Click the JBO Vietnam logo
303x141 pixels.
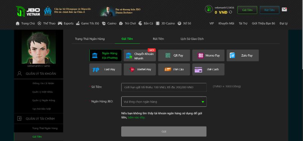click(x=28, y=12)
